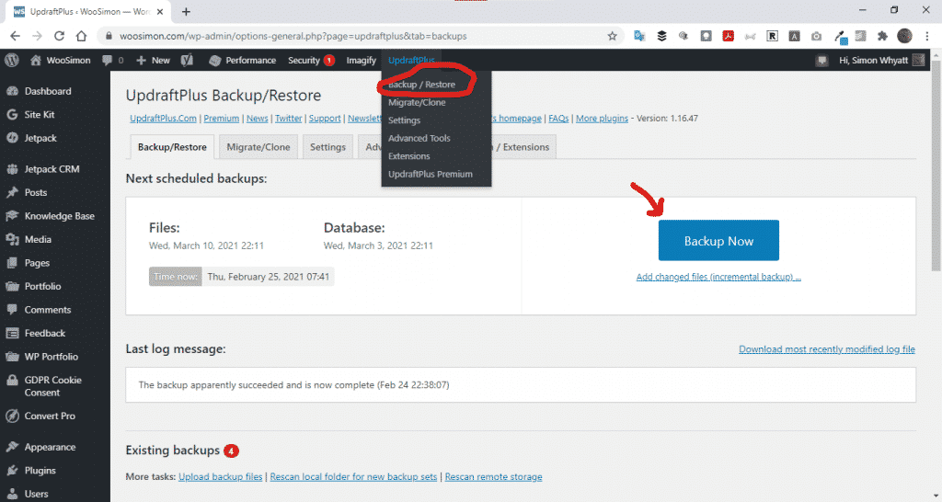Image resolution: width=942 pixels, height=502 pixels.
Task: Reload the page with refresh icon
Action: [x=59, y=36]
